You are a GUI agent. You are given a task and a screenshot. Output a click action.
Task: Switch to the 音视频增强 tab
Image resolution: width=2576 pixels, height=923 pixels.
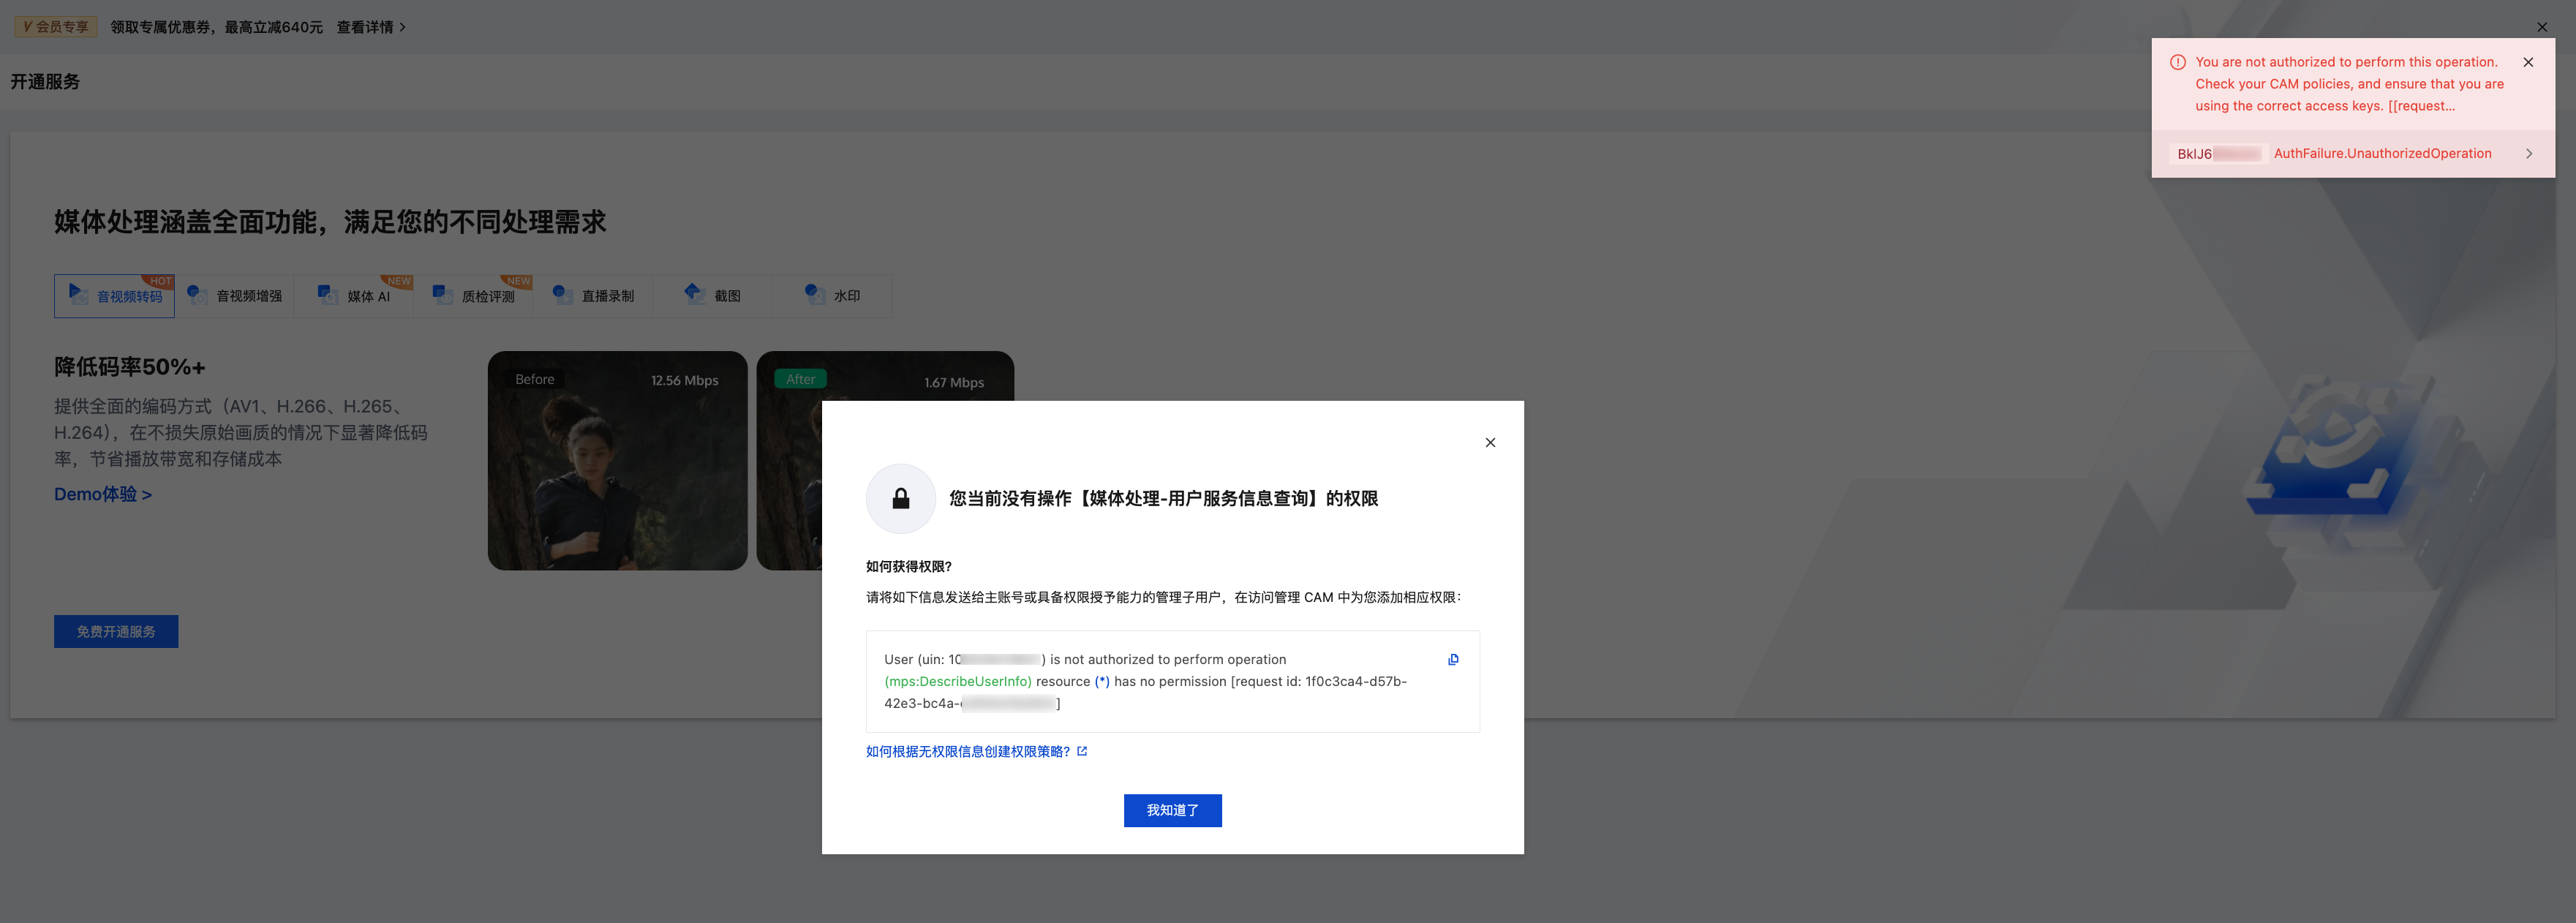(x=235, y=295)
